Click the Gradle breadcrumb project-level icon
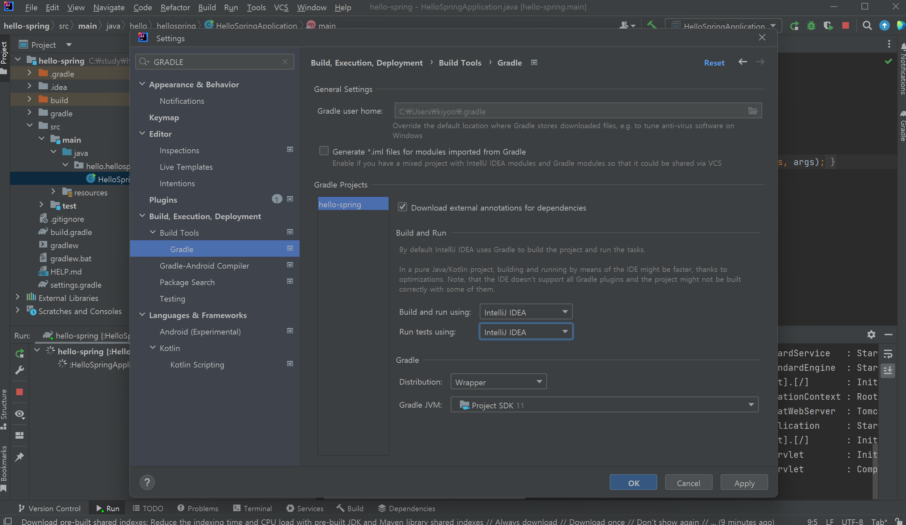This screenshot has height=525, width=906. (534, 63)
